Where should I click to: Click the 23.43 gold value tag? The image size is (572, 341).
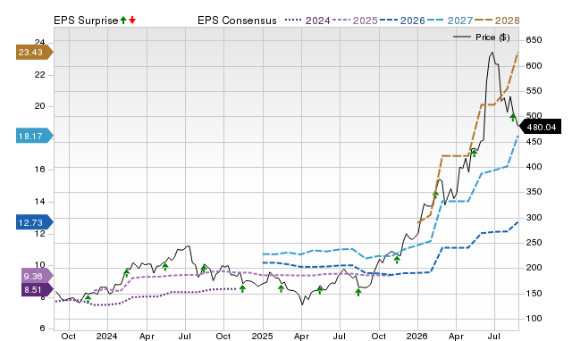34,52
